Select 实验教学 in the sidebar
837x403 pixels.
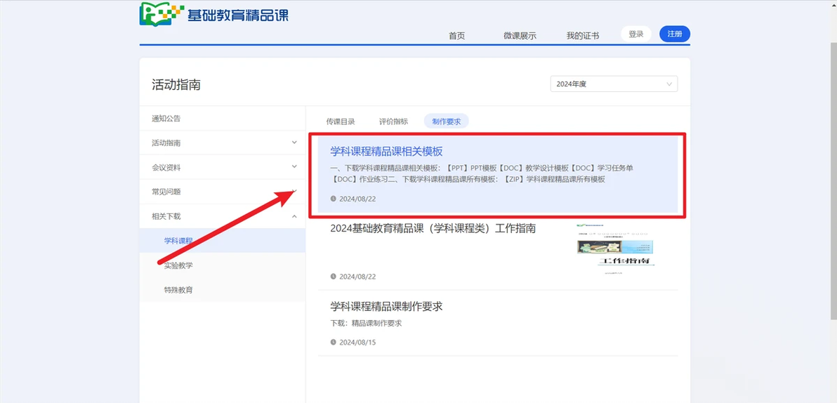coord(178,265)
